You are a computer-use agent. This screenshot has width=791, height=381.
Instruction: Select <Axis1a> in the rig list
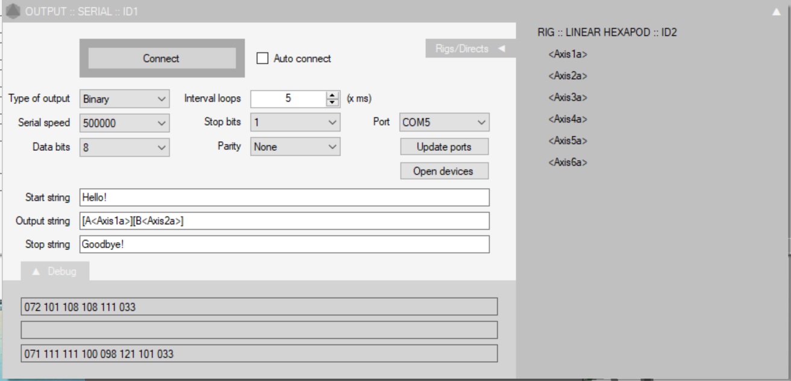(567, 55)
